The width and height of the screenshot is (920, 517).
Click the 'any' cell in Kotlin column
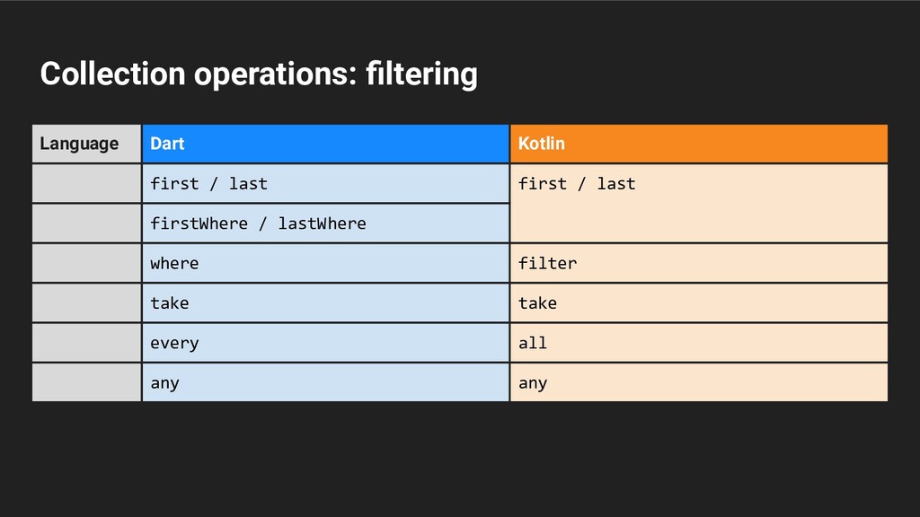tap(698, 382)
